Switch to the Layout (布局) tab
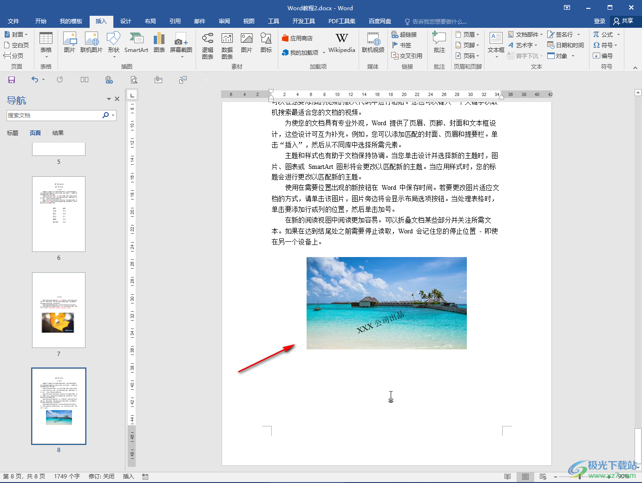Viewport: 642px width, 483px height. (151, 21)
